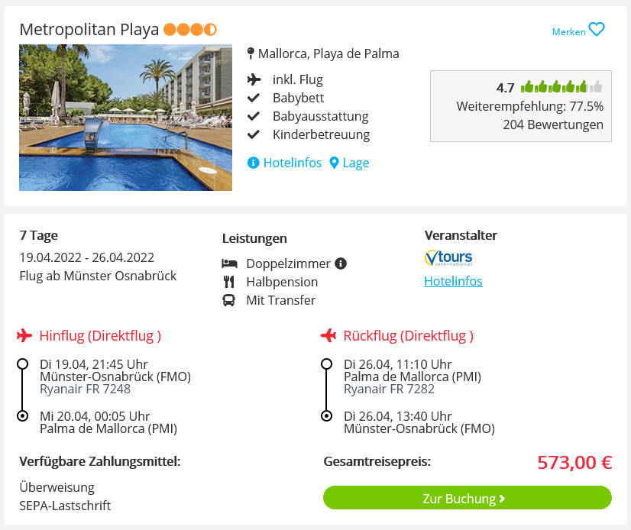The image size is (631, 530).
Task: Click the bus icon for Mit Transfer
Action: pos(229,300)
